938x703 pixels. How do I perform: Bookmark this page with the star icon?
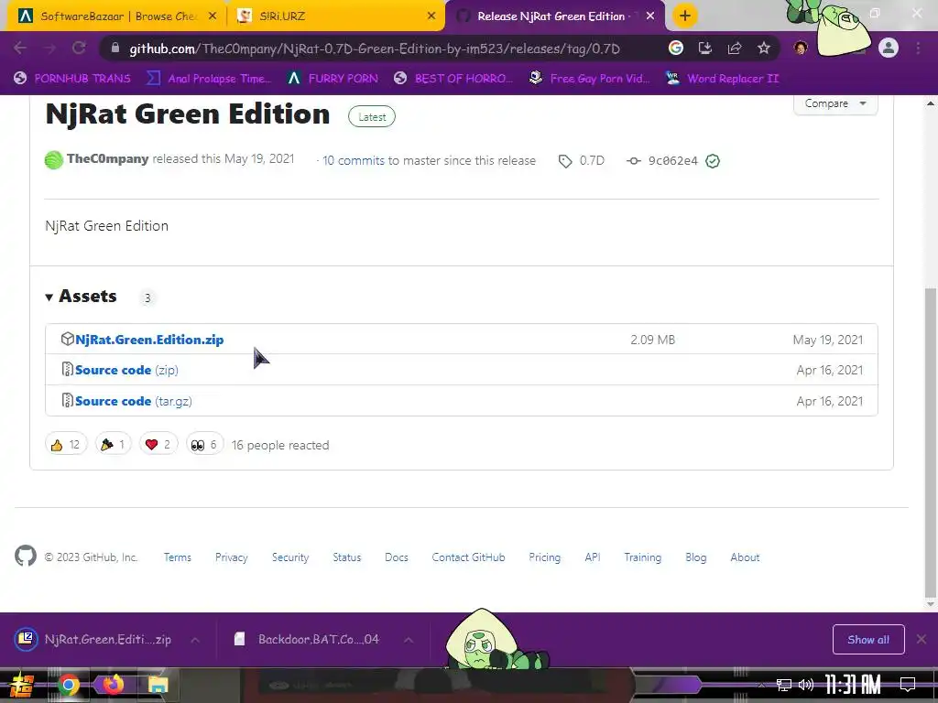[764, 49]
